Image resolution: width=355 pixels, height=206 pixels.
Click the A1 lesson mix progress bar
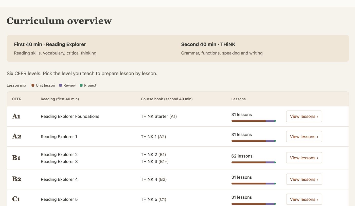click(254, 121)
